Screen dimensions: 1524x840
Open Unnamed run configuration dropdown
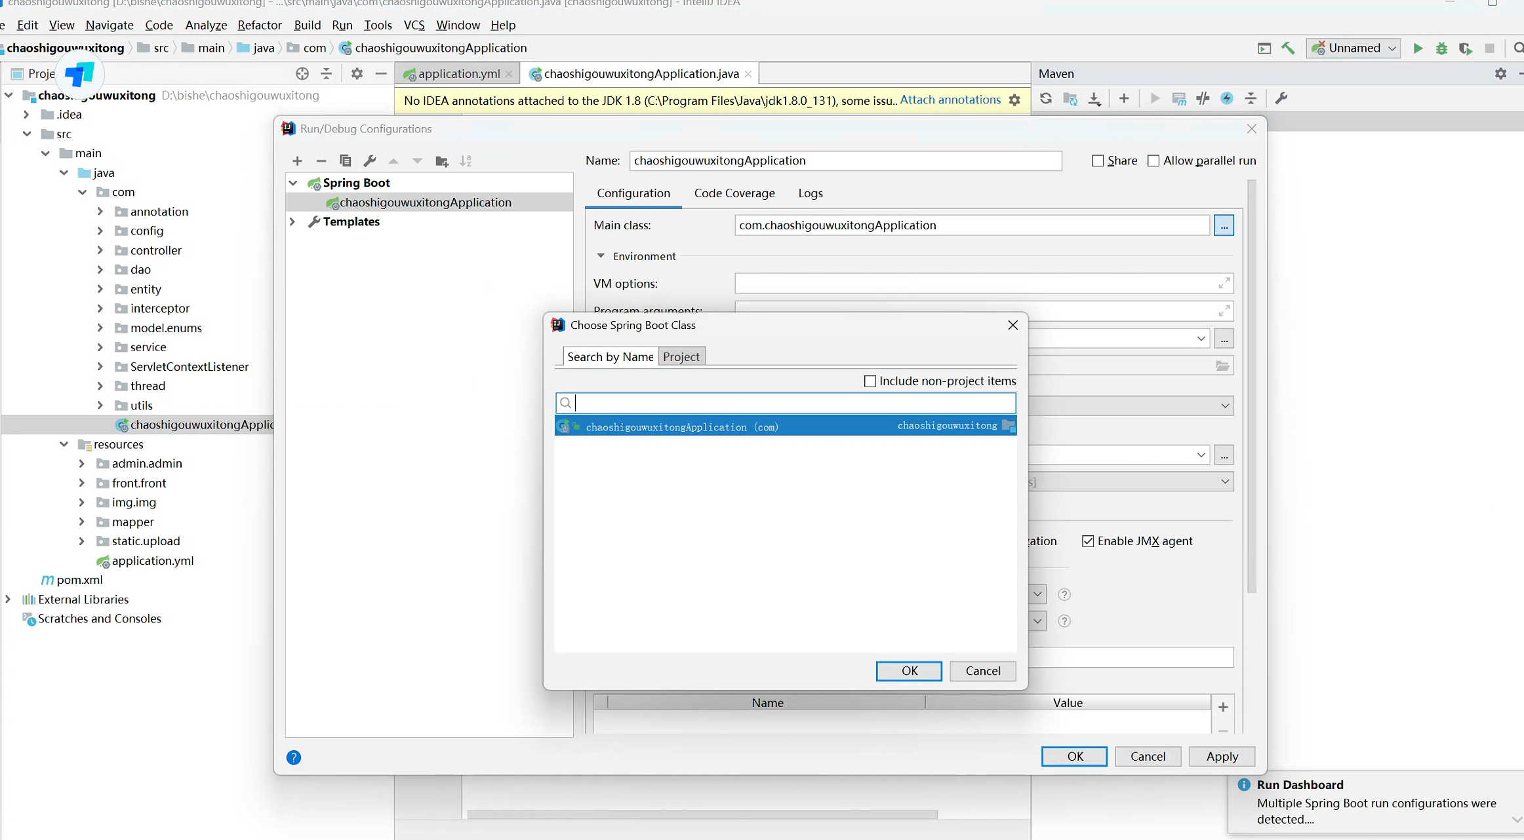tap(1354, 48)
